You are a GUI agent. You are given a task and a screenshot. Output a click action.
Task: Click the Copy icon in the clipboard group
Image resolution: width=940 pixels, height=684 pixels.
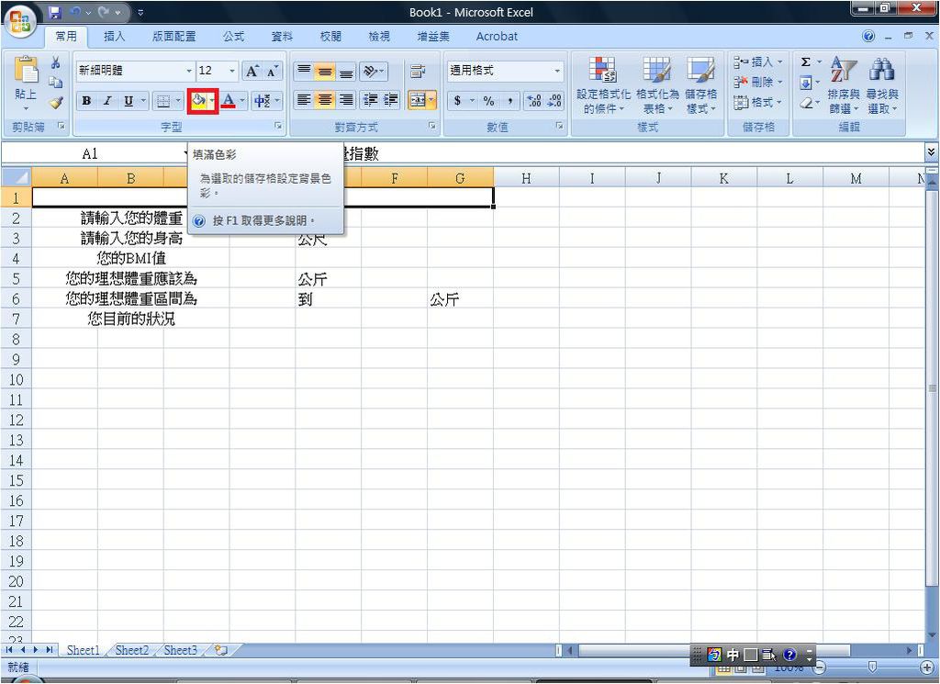56,83
